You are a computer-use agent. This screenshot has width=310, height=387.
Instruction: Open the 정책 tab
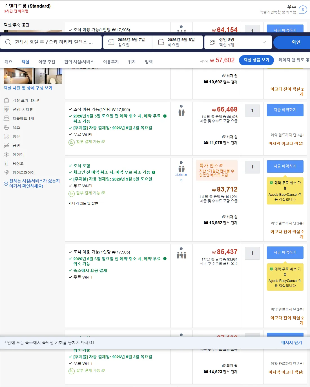[x=149, y=62]
